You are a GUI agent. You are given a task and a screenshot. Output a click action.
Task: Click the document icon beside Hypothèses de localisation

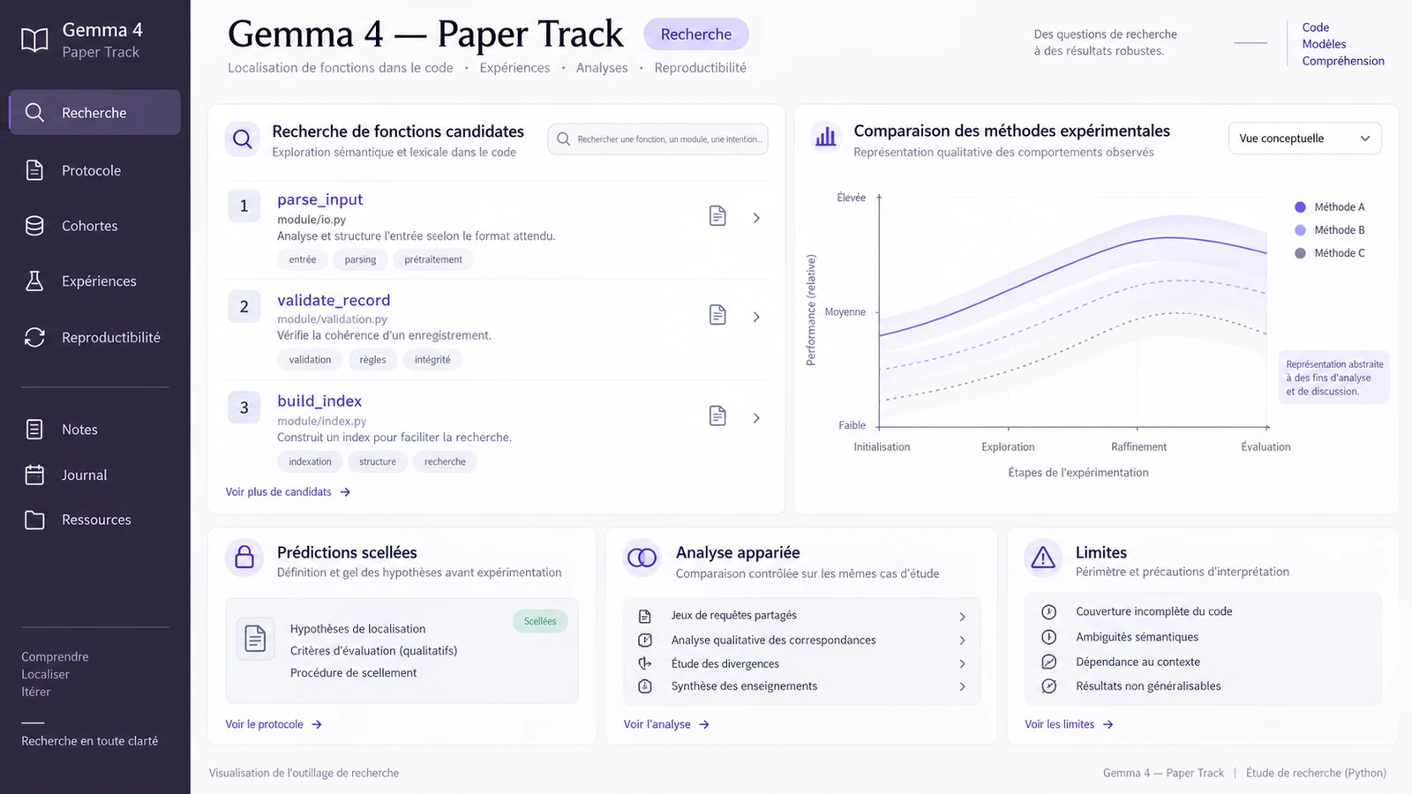click(x=255, y=638)
